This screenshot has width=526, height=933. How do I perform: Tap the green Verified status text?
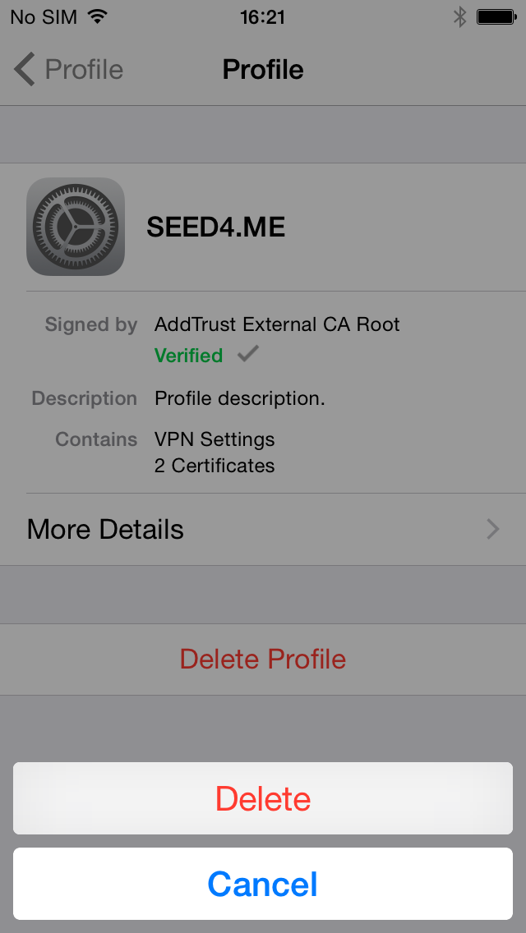pyautogui.click(x=188, y=356)
